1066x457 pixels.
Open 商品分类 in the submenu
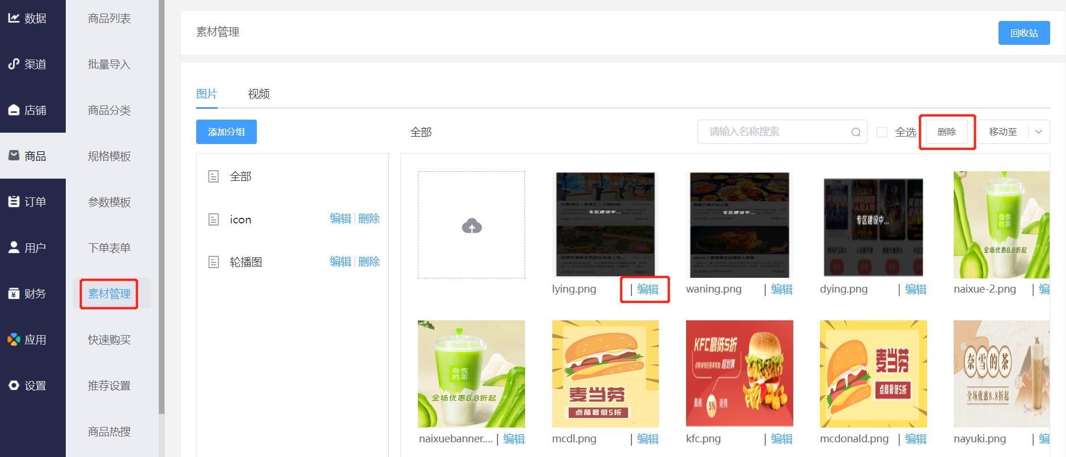109,110
